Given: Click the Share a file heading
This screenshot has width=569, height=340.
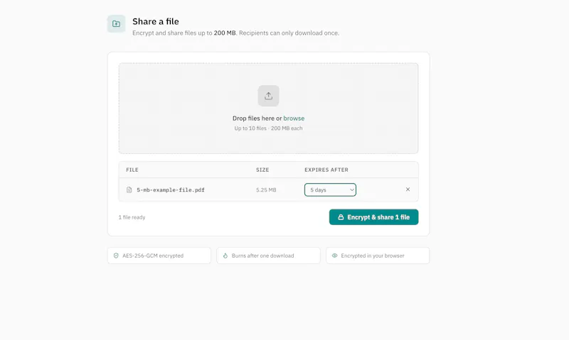Looking at the screenshot, I should pos(156,21).
